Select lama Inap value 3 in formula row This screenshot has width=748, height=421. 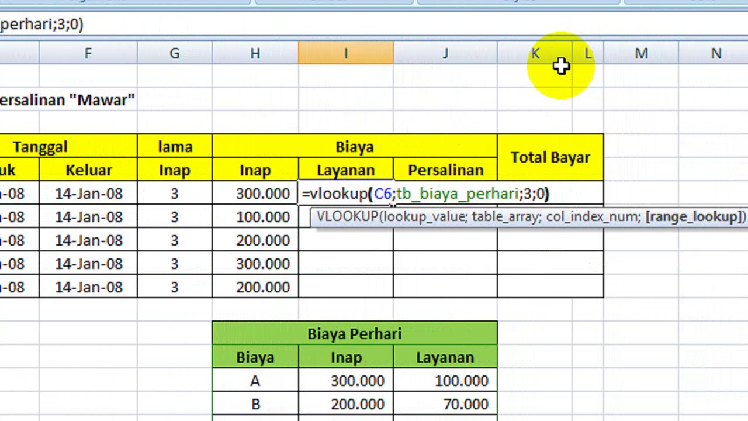[x=175, y=193]
